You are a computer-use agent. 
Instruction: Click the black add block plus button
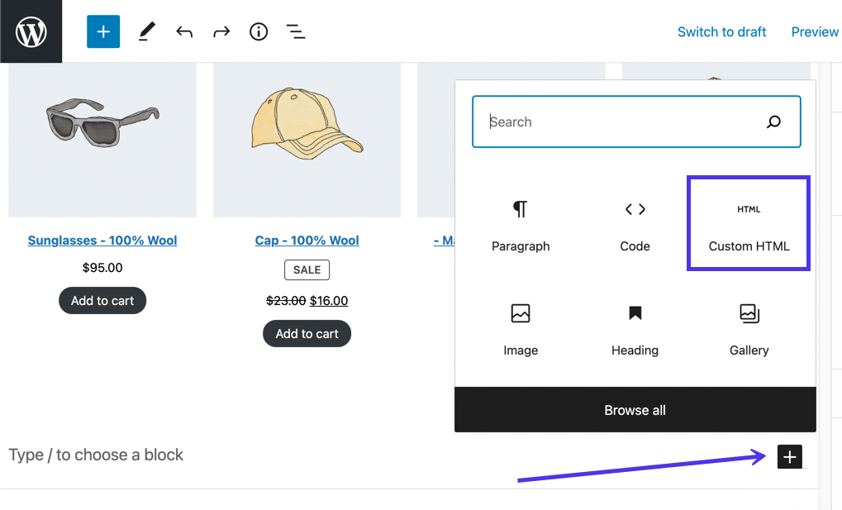(789, 456)
